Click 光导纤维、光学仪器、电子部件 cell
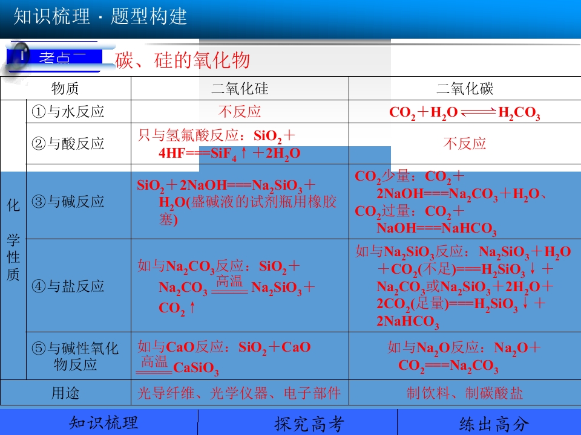The image size is (581, 435). point(239,393)
